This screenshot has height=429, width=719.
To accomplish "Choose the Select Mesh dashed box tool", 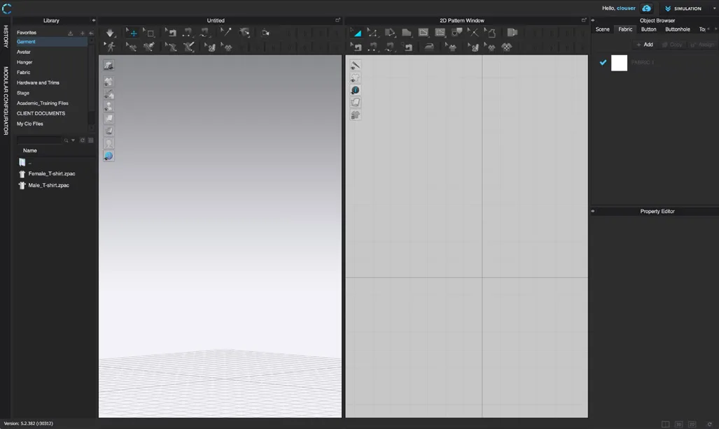I will [150, 33].
